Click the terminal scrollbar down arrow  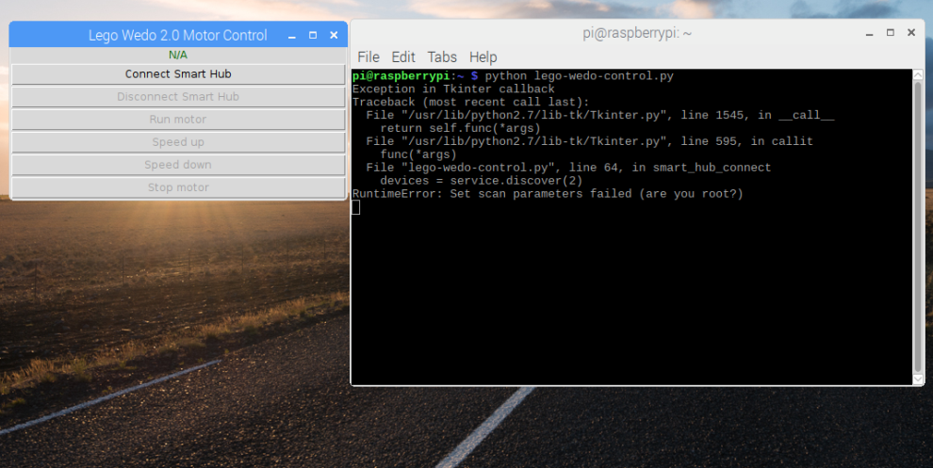(x=919, y=379)
